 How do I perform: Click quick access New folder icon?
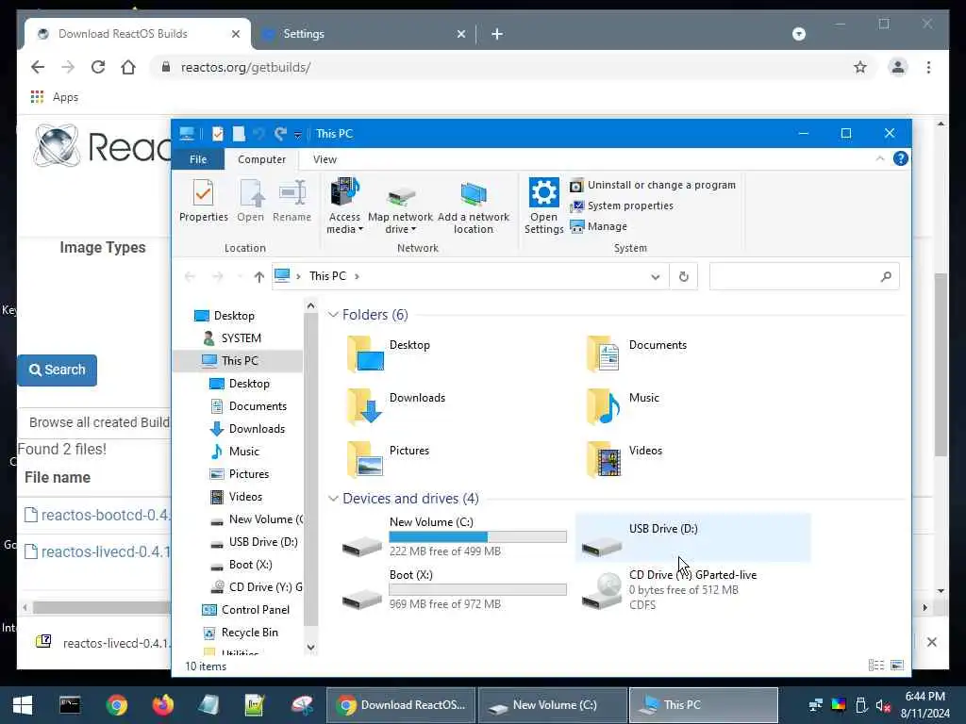pos(239,134)
